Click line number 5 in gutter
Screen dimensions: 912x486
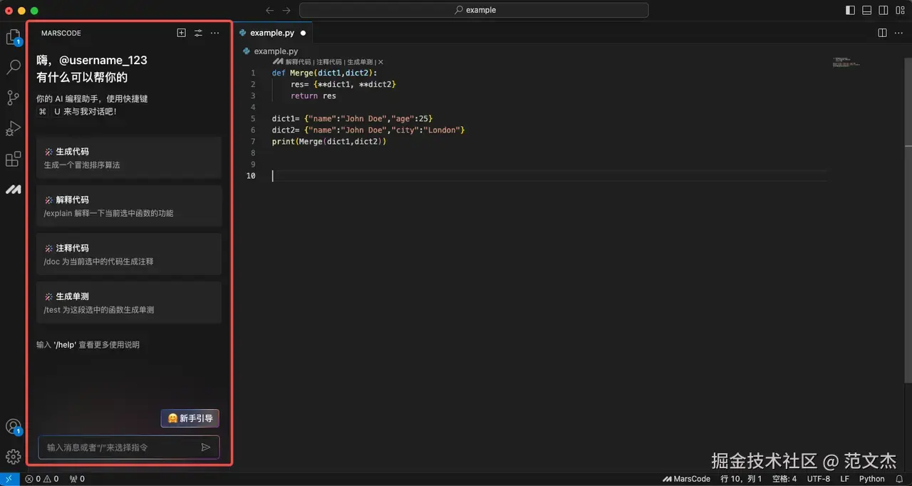click(x=253, y=118)
